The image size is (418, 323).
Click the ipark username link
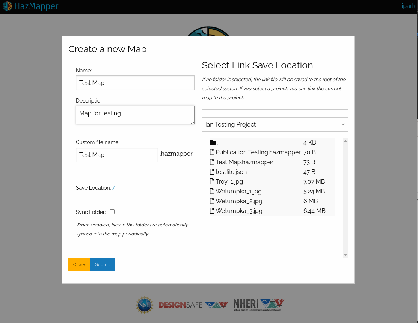point(408,6)
